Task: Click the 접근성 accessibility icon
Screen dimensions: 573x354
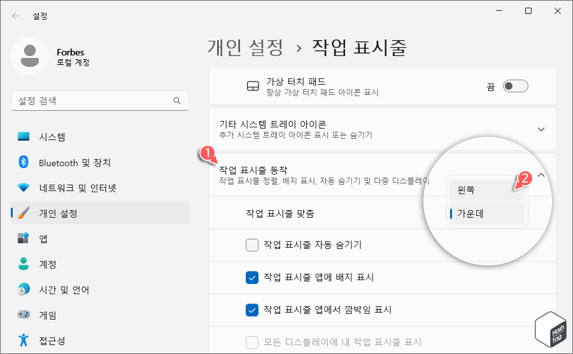Action: point(24,340)
